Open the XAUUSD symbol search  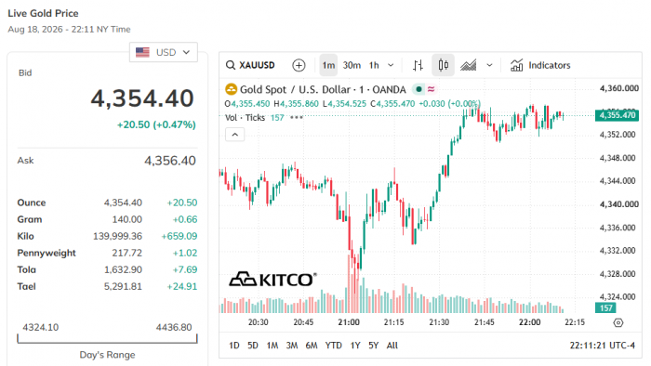pos(250,65)
